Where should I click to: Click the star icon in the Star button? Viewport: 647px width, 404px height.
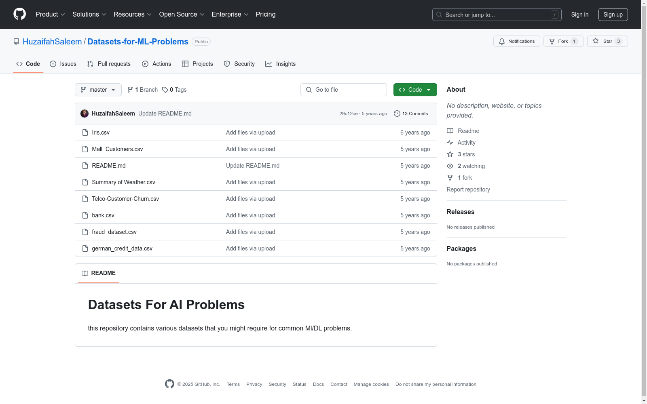596,41
